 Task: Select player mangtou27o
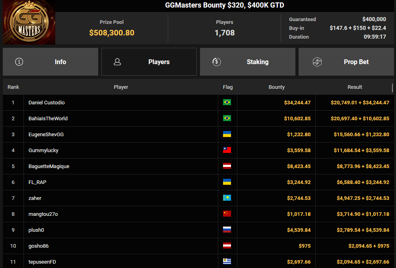point(43,214)
